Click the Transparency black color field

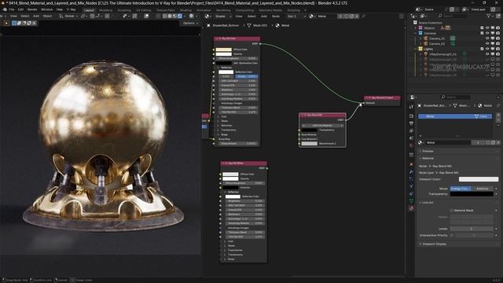point(472,194)
